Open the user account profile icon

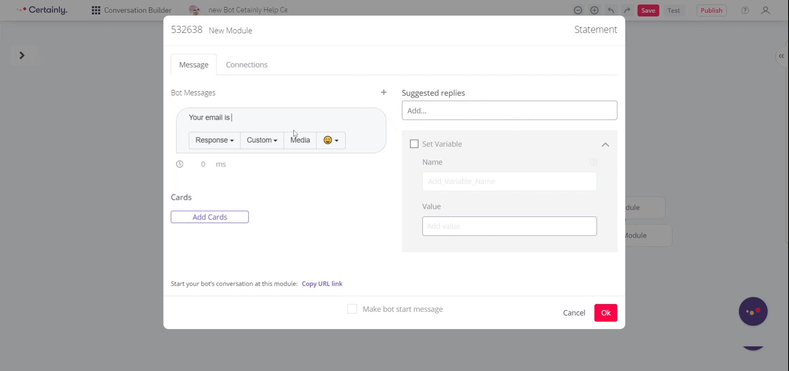(765, 11)
